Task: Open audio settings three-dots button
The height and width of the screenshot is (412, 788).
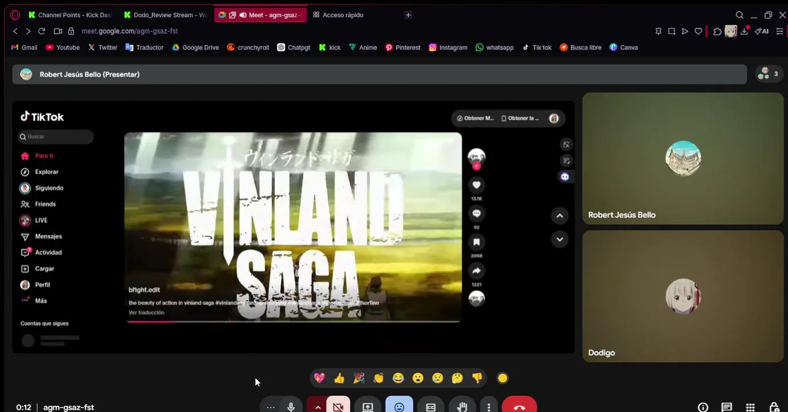Action: [x=271, y=407]
